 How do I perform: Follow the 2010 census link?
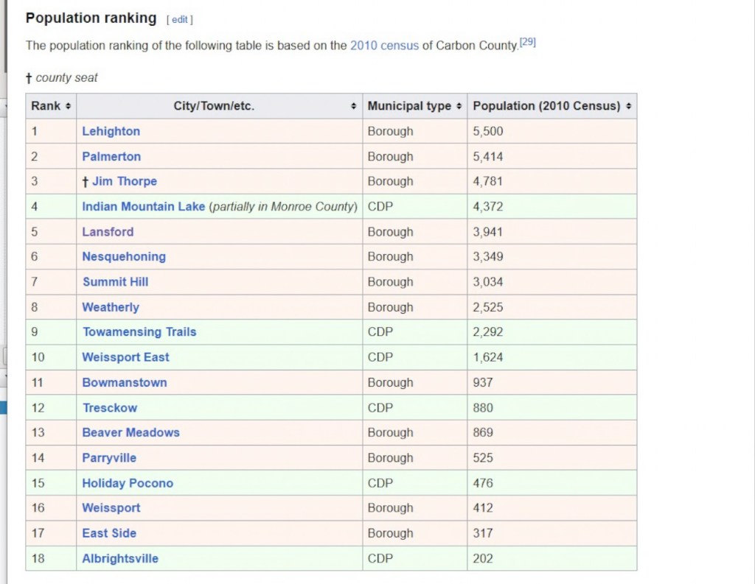point(384,45)
